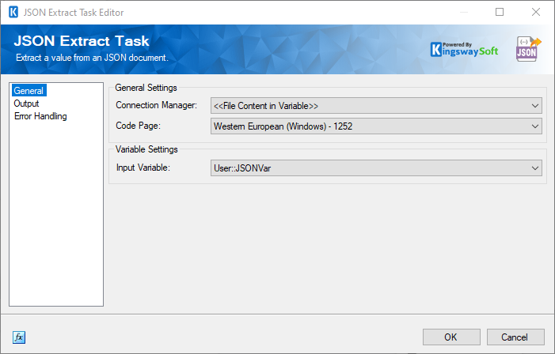
Task: Click the "Input Variable:" label
Action: (143, 168)
